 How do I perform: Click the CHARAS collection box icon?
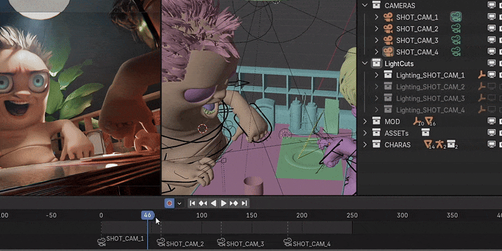pyautogui.click(x=376, y=145)
